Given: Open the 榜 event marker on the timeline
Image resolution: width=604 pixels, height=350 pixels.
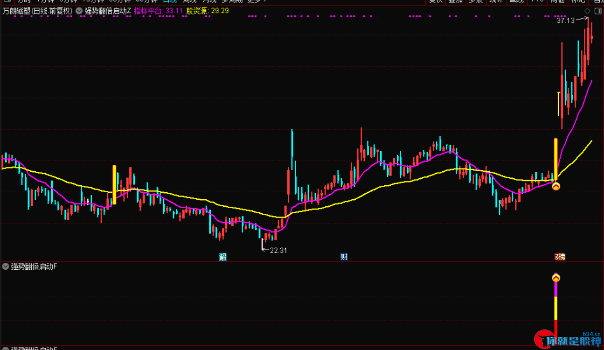Looking at the screenshot, I should click(562, 257).
